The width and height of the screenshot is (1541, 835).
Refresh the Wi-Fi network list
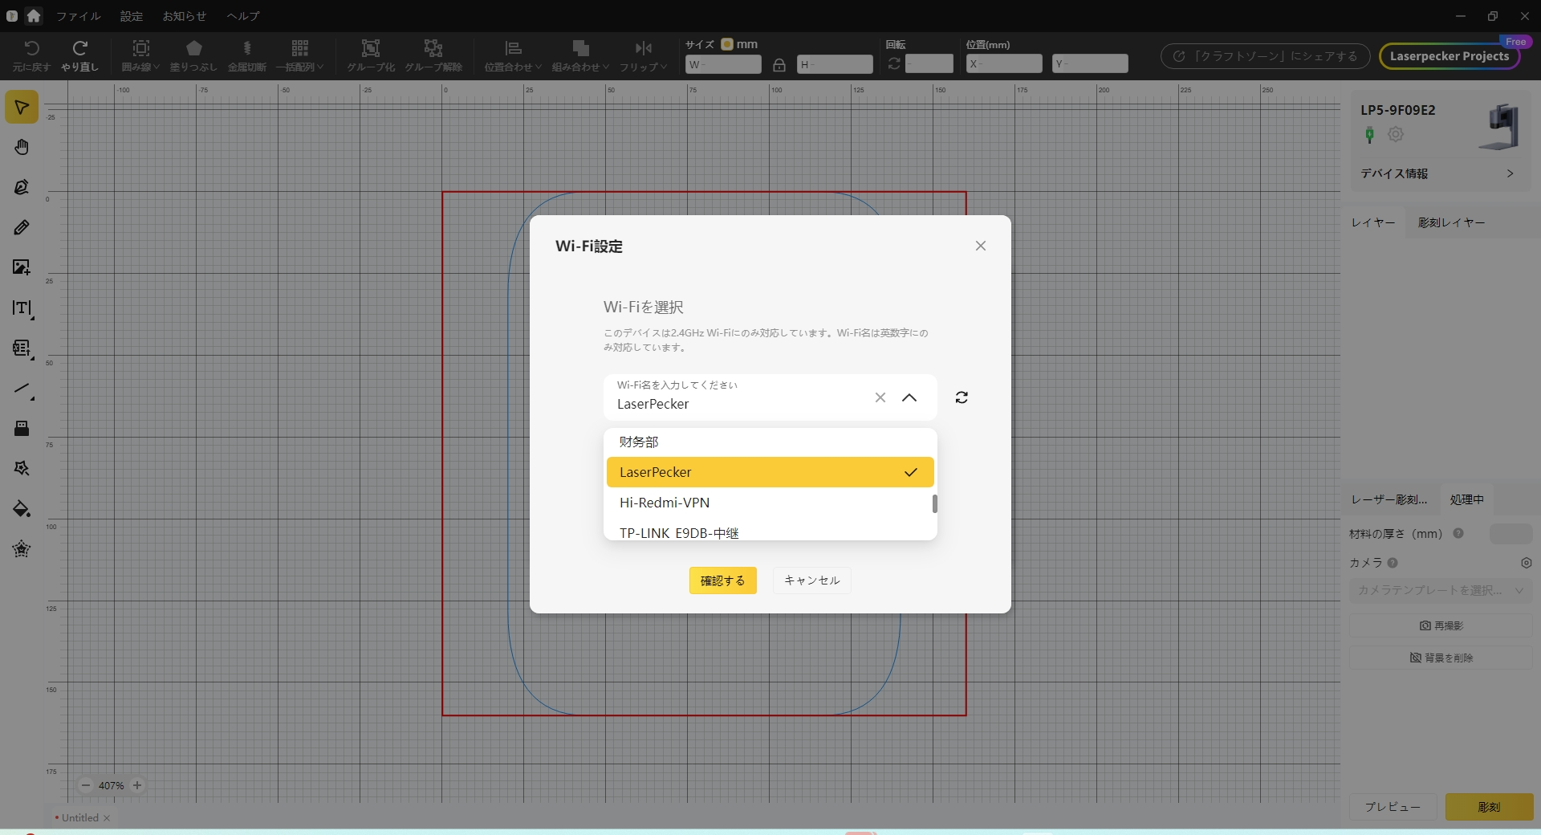pos(962,397)
